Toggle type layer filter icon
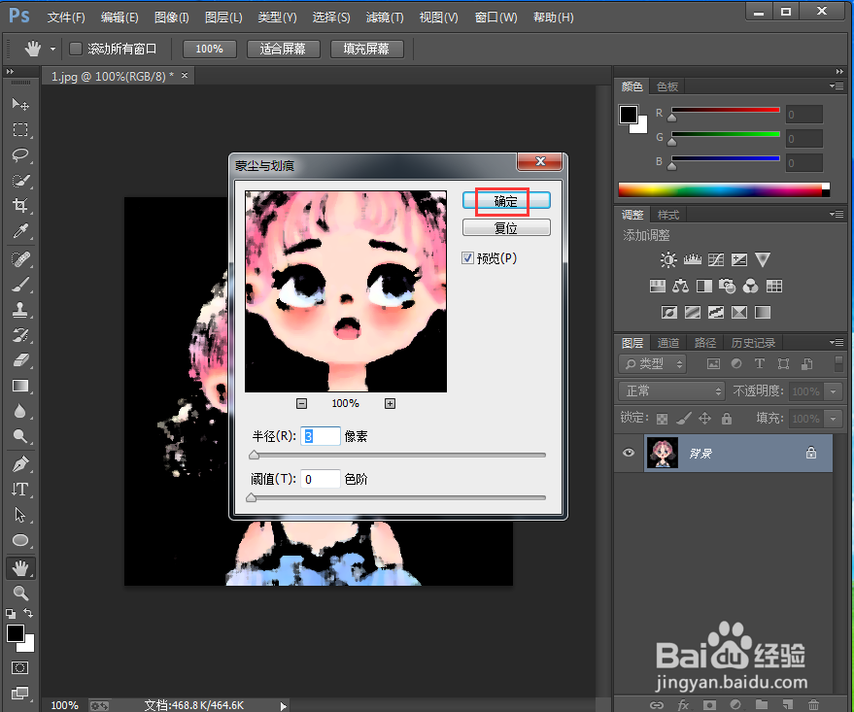The image size is (854, 712). pos(759,363)
